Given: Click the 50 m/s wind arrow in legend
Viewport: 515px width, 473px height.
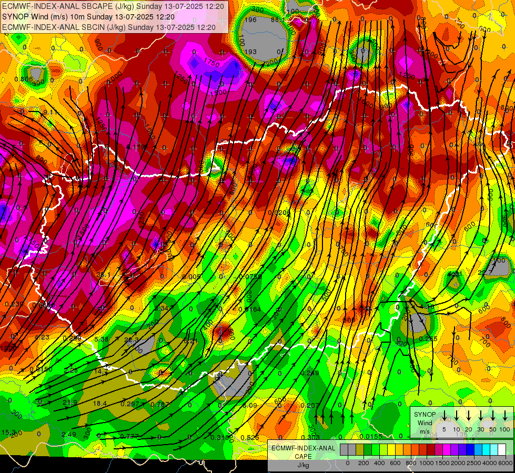Looking at the screenshot, I should coord(493,416).
